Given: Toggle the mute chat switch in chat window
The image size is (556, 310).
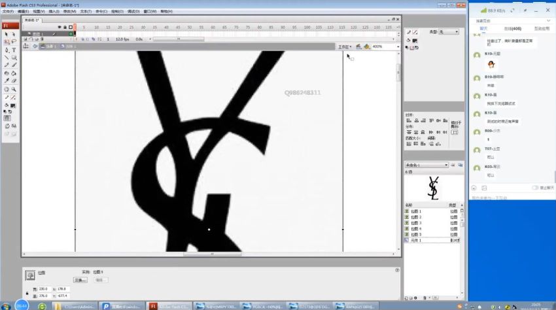Looking at the screenshot, I should point(535,188).
